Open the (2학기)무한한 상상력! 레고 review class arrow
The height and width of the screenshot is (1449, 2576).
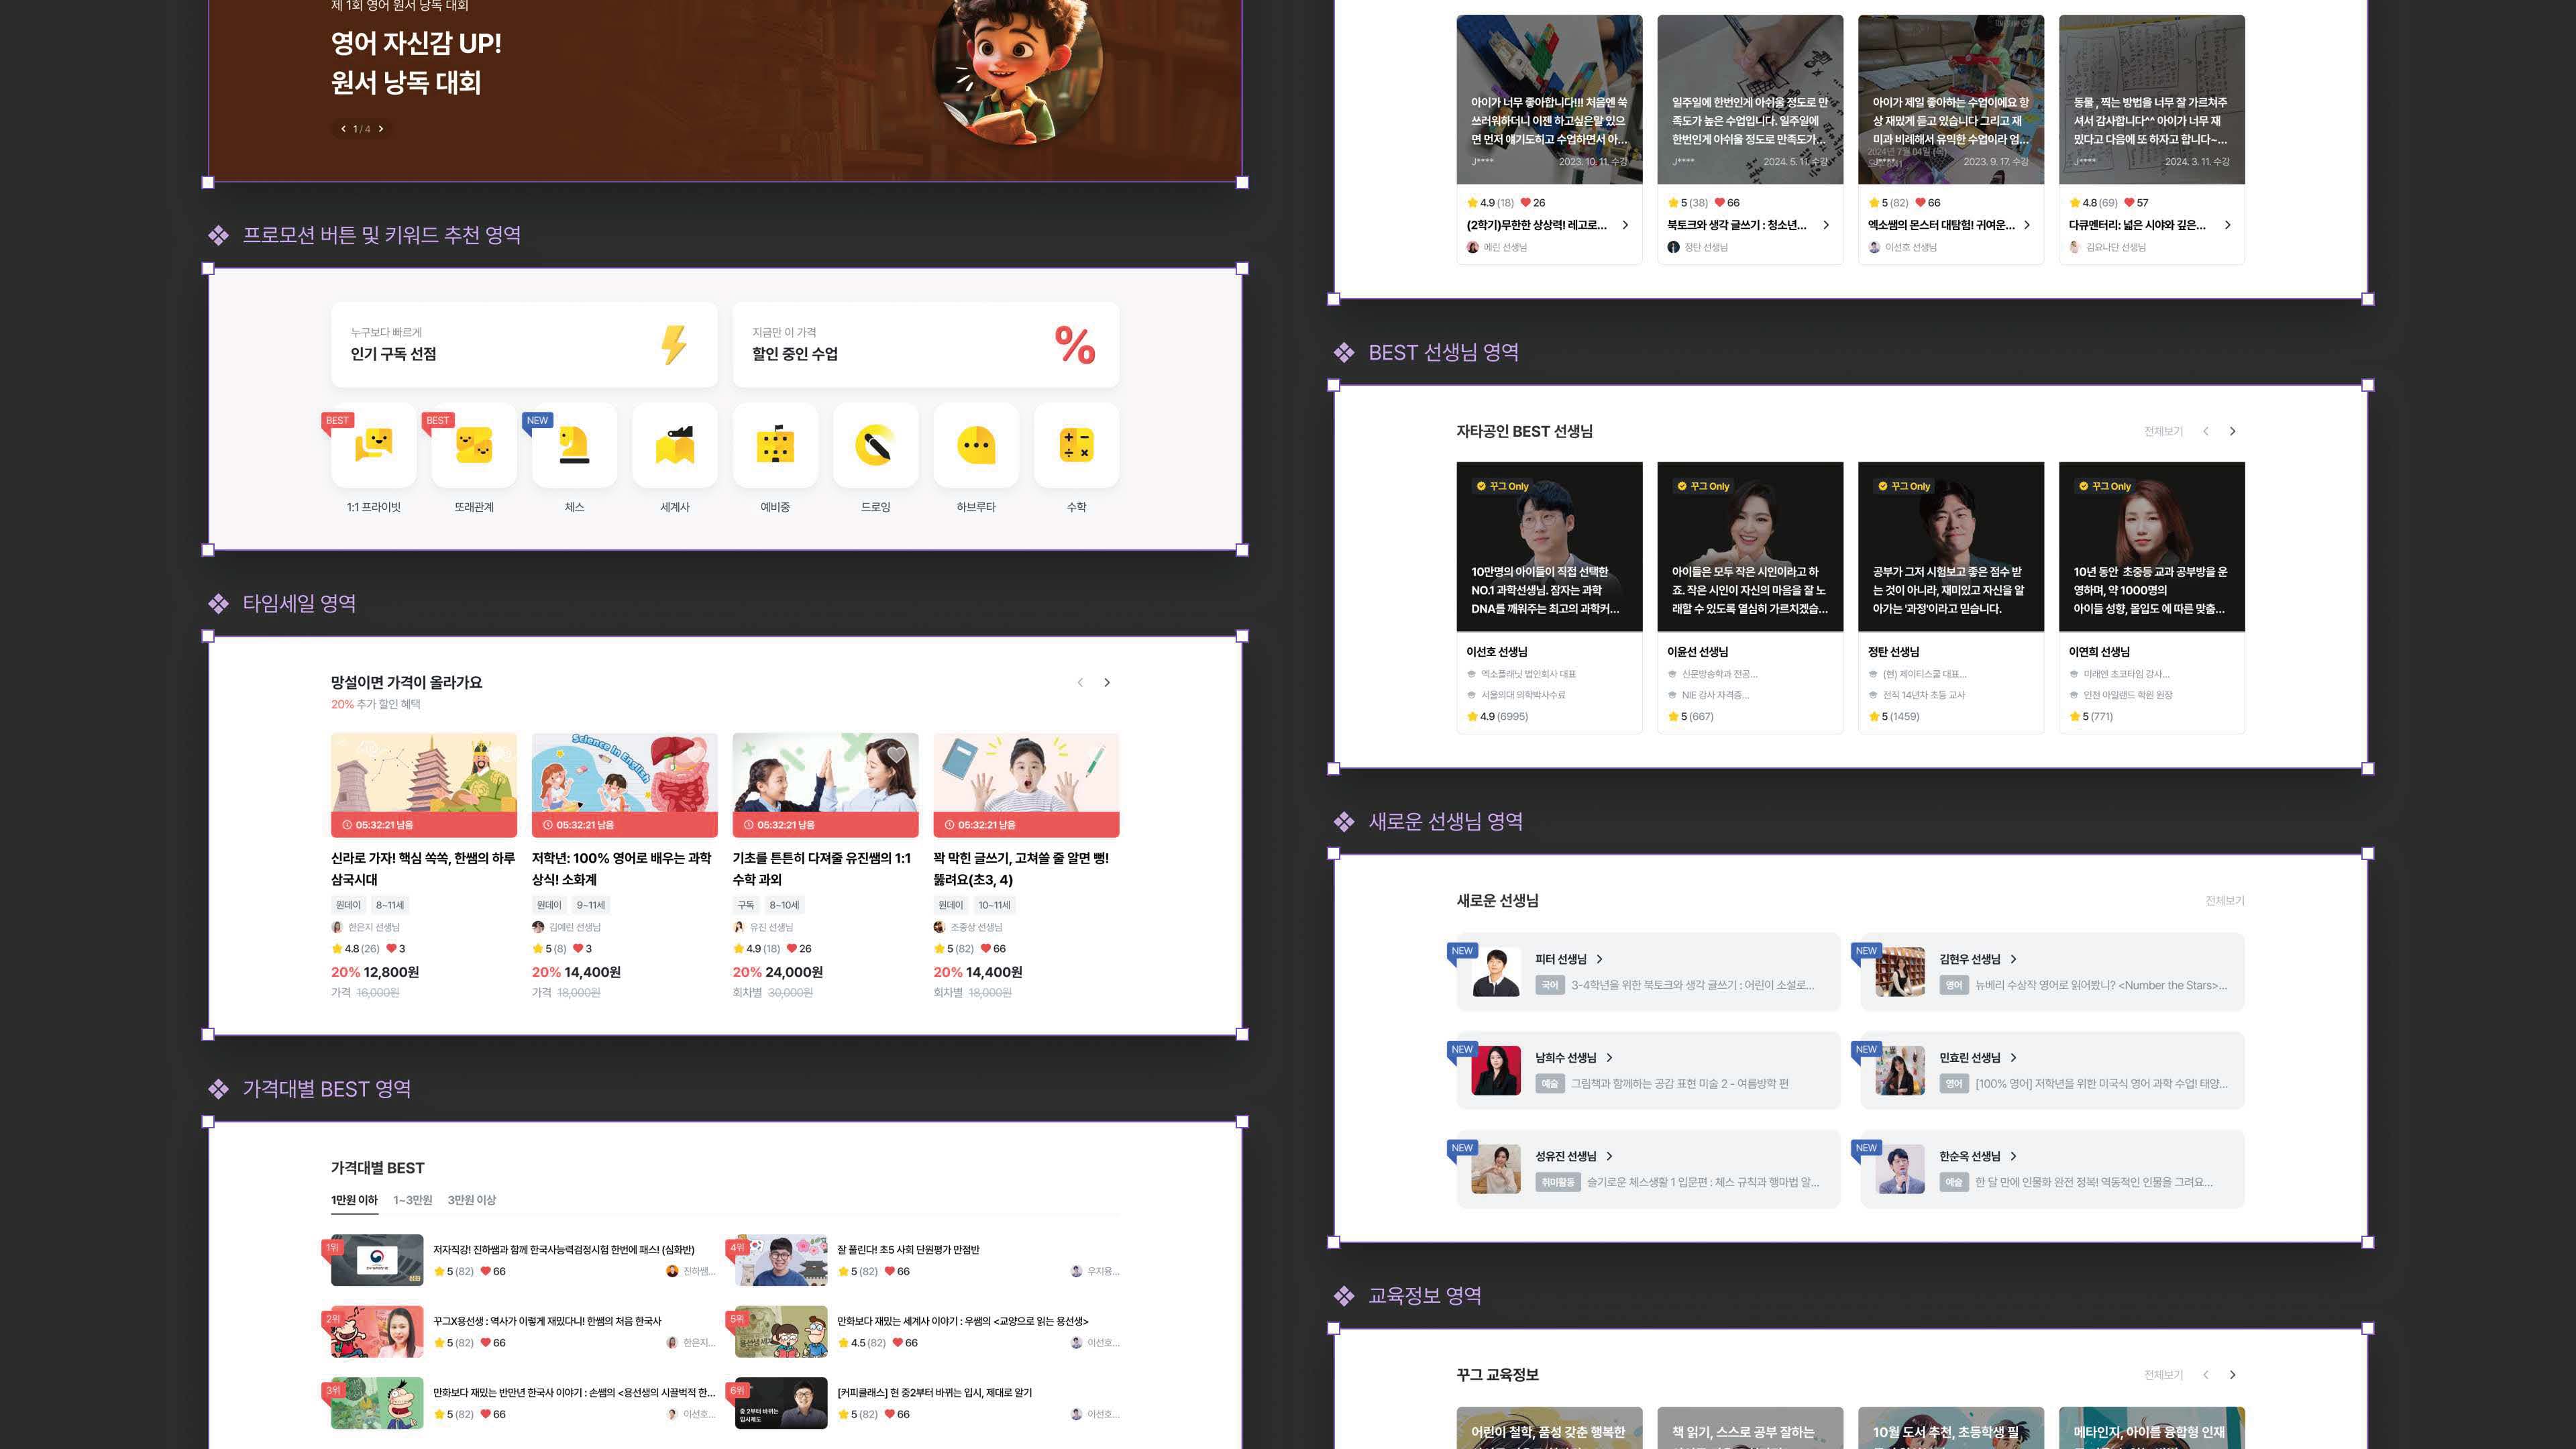point(1625,225)
